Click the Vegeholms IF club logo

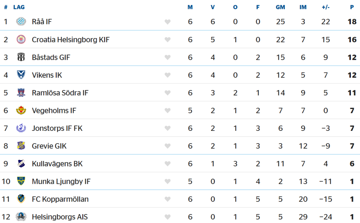(21, 110)
